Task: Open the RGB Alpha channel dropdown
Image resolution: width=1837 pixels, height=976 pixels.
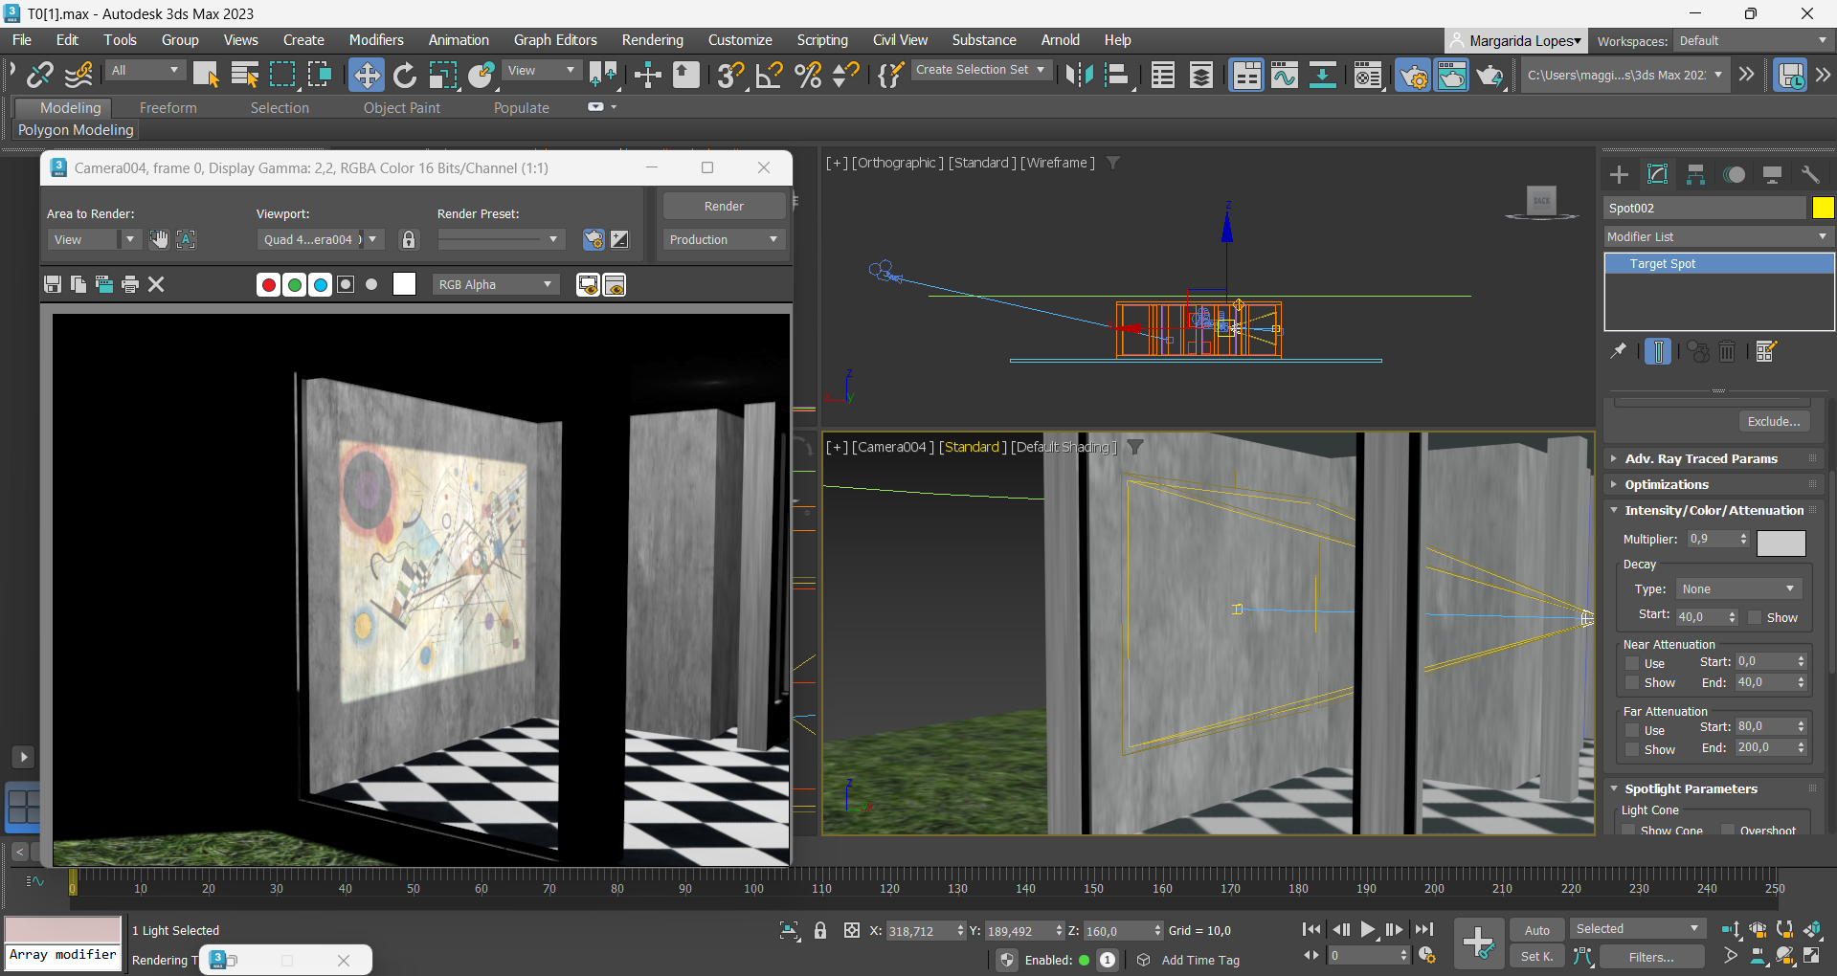Action: pyautogui.click(x=495, y=284)
